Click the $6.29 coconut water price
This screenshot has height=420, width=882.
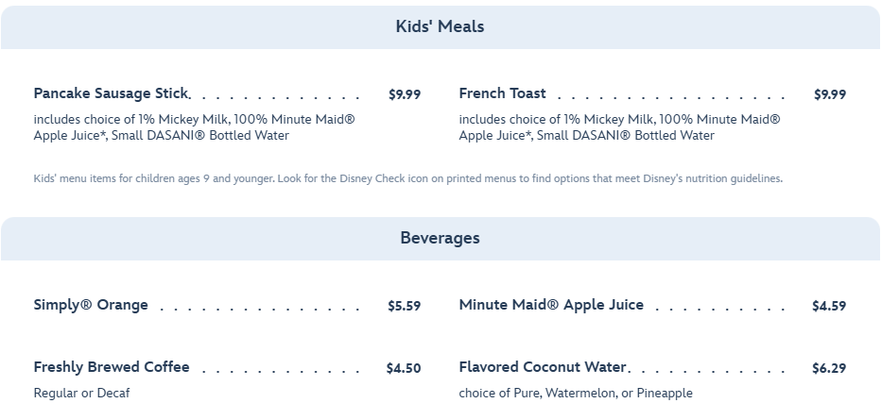point(828,368)
